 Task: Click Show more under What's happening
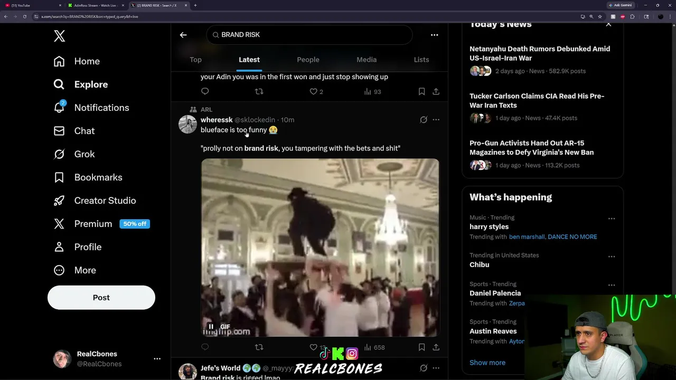(487, 363)
